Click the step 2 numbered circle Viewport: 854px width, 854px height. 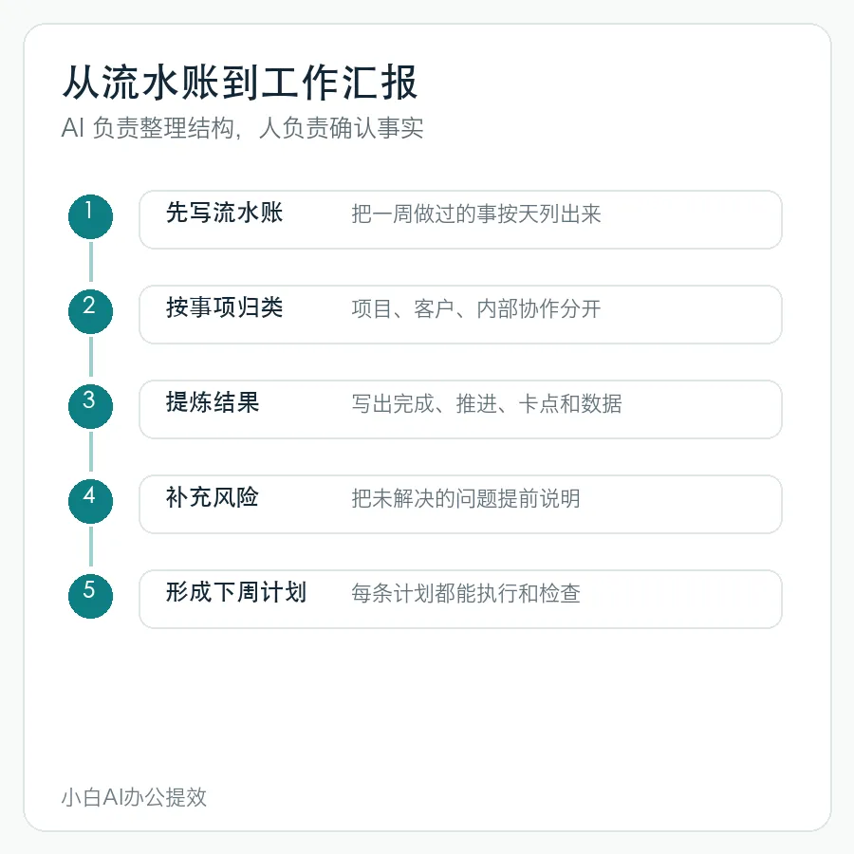(x=90, y=311)
